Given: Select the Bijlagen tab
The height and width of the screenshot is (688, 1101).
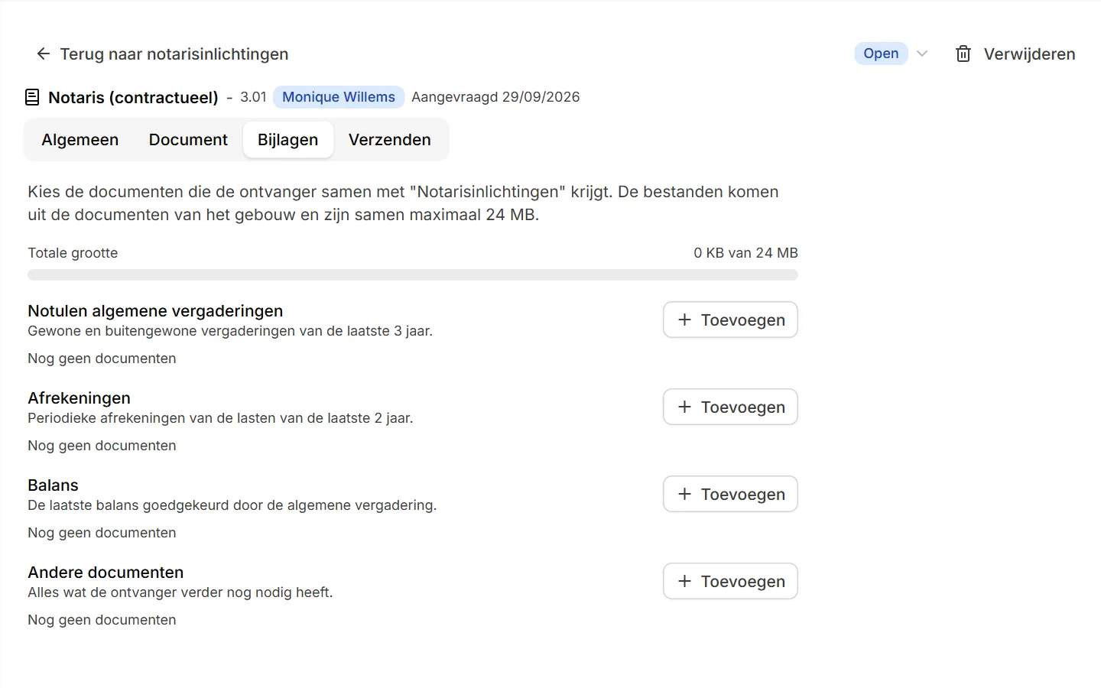Looking at the screenshot, I should [x=288, y=140].
